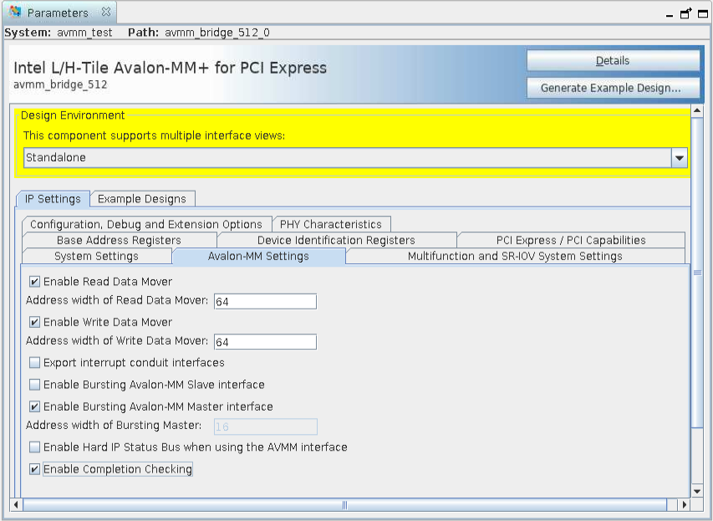Screen dimensions: 713x521
Task: Click the horizontal scrollbar right arrow
Action: 685,504
